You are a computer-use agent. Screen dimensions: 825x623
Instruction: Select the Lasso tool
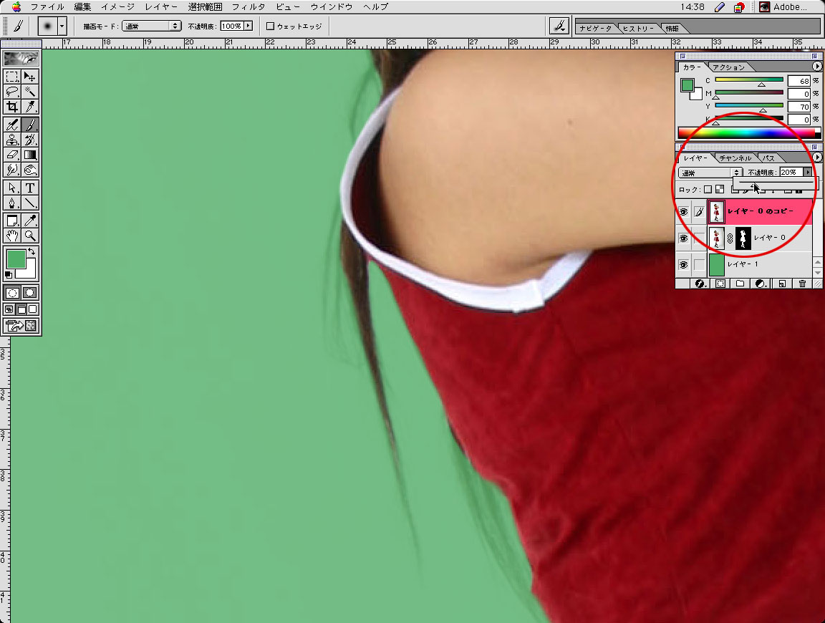[x=12, y=92]
